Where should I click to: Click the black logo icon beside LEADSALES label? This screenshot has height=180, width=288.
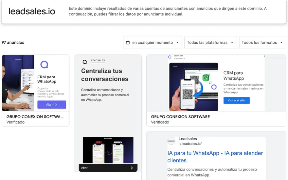click(85, 62)
